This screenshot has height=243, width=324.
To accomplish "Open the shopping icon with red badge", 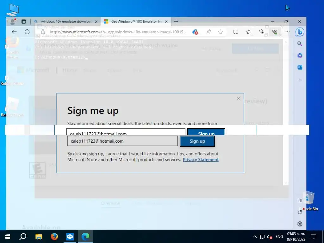I will click(195, 32).
